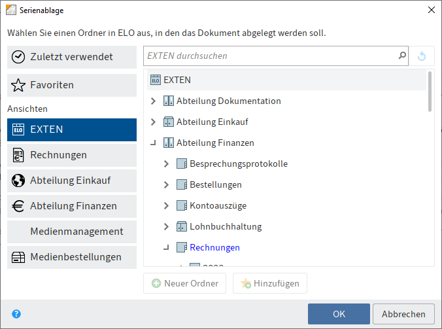Click the Besprechungsprotokolle folder icon
Image resolution: width=442 pixels, height=329 pixels.
click(x=182, y=164)
